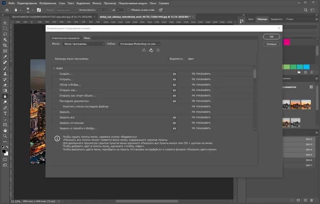The width and height of the screenshot is (320, 204).
Task: Select the Eyedropper tool
Action: (x=5, y=57)
